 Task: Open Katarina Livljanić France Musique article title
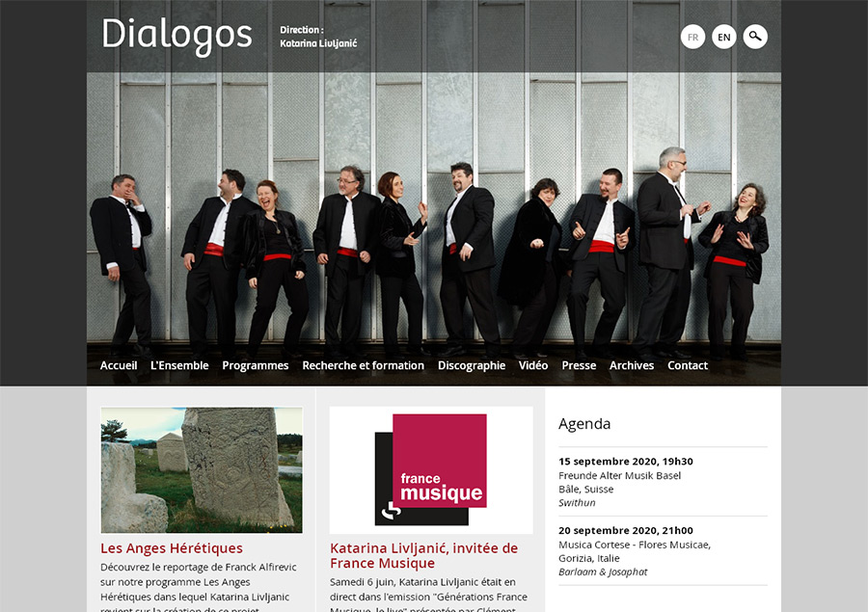(x=424, y=555)
